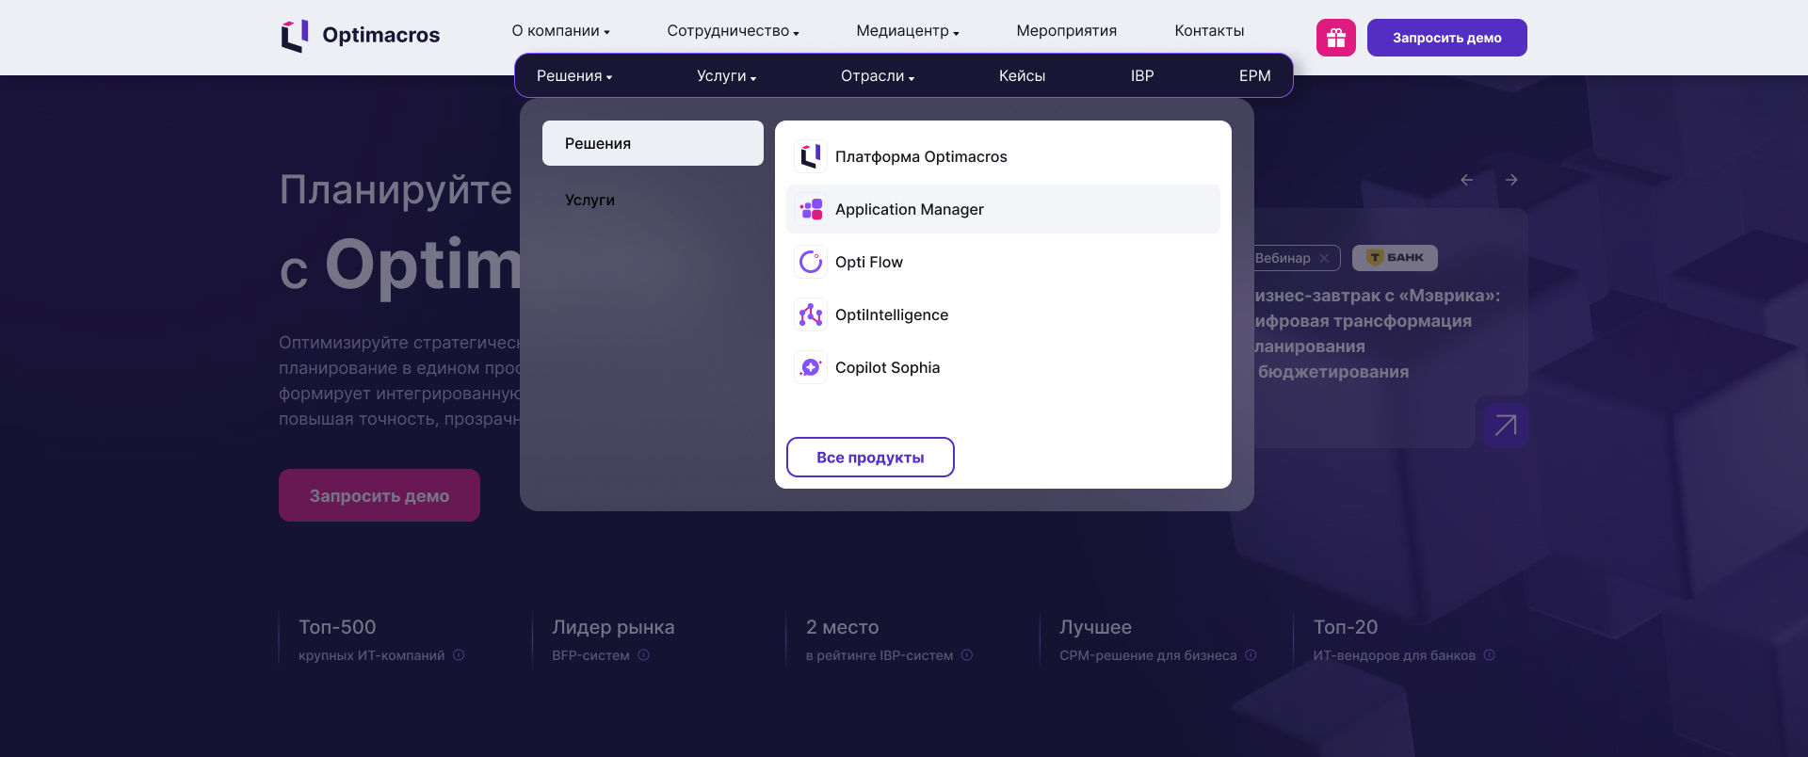The width and height of the screenshot is (1808, 757).
Task: Click the OptiIntelligence network icon
Action: (811, 314)
